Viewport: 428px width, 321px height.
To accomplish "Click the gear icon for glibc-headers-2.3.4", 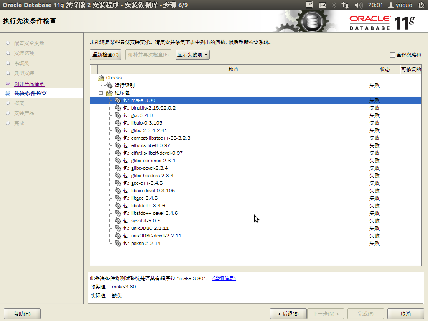I will click(x=117, y=175).
